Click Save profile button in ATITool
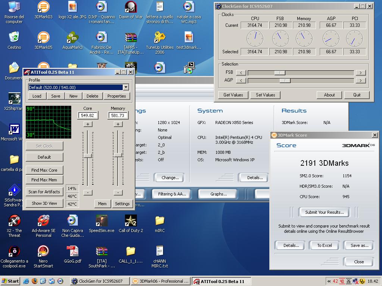The width and height of the screenshot is (382, 286). tap(56, 96)
